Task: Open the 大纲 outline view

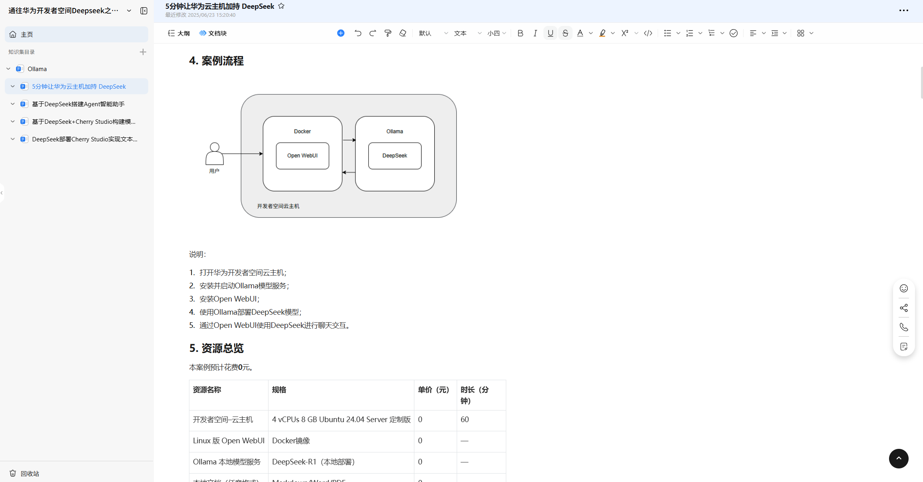Action: pos(179,33)
